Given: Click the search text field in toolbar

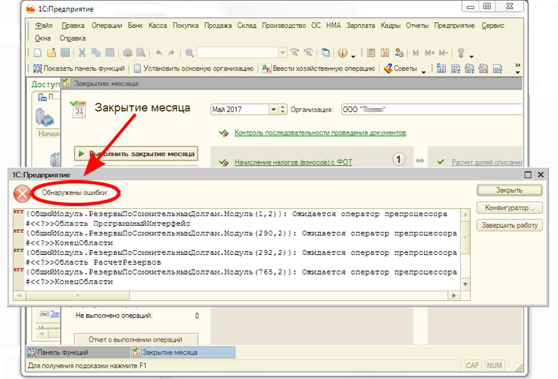Looking at the screenshot, I should [x=237, y=53].
